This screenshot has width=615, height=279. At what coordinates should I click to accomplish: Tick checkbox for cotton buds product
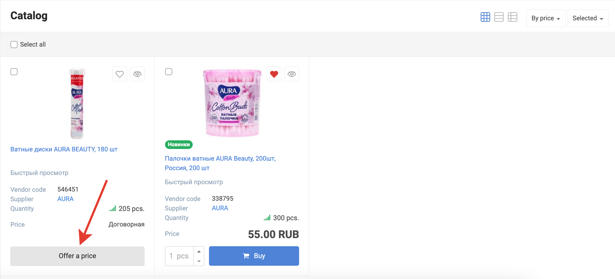pyautogui.click(x=169, y=72)
